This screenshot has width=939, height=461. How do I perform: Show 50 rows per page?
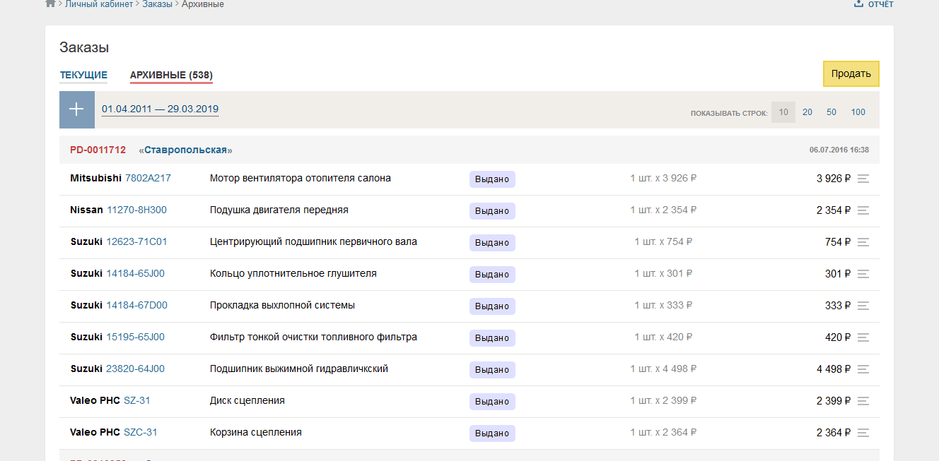pos(832,112)
